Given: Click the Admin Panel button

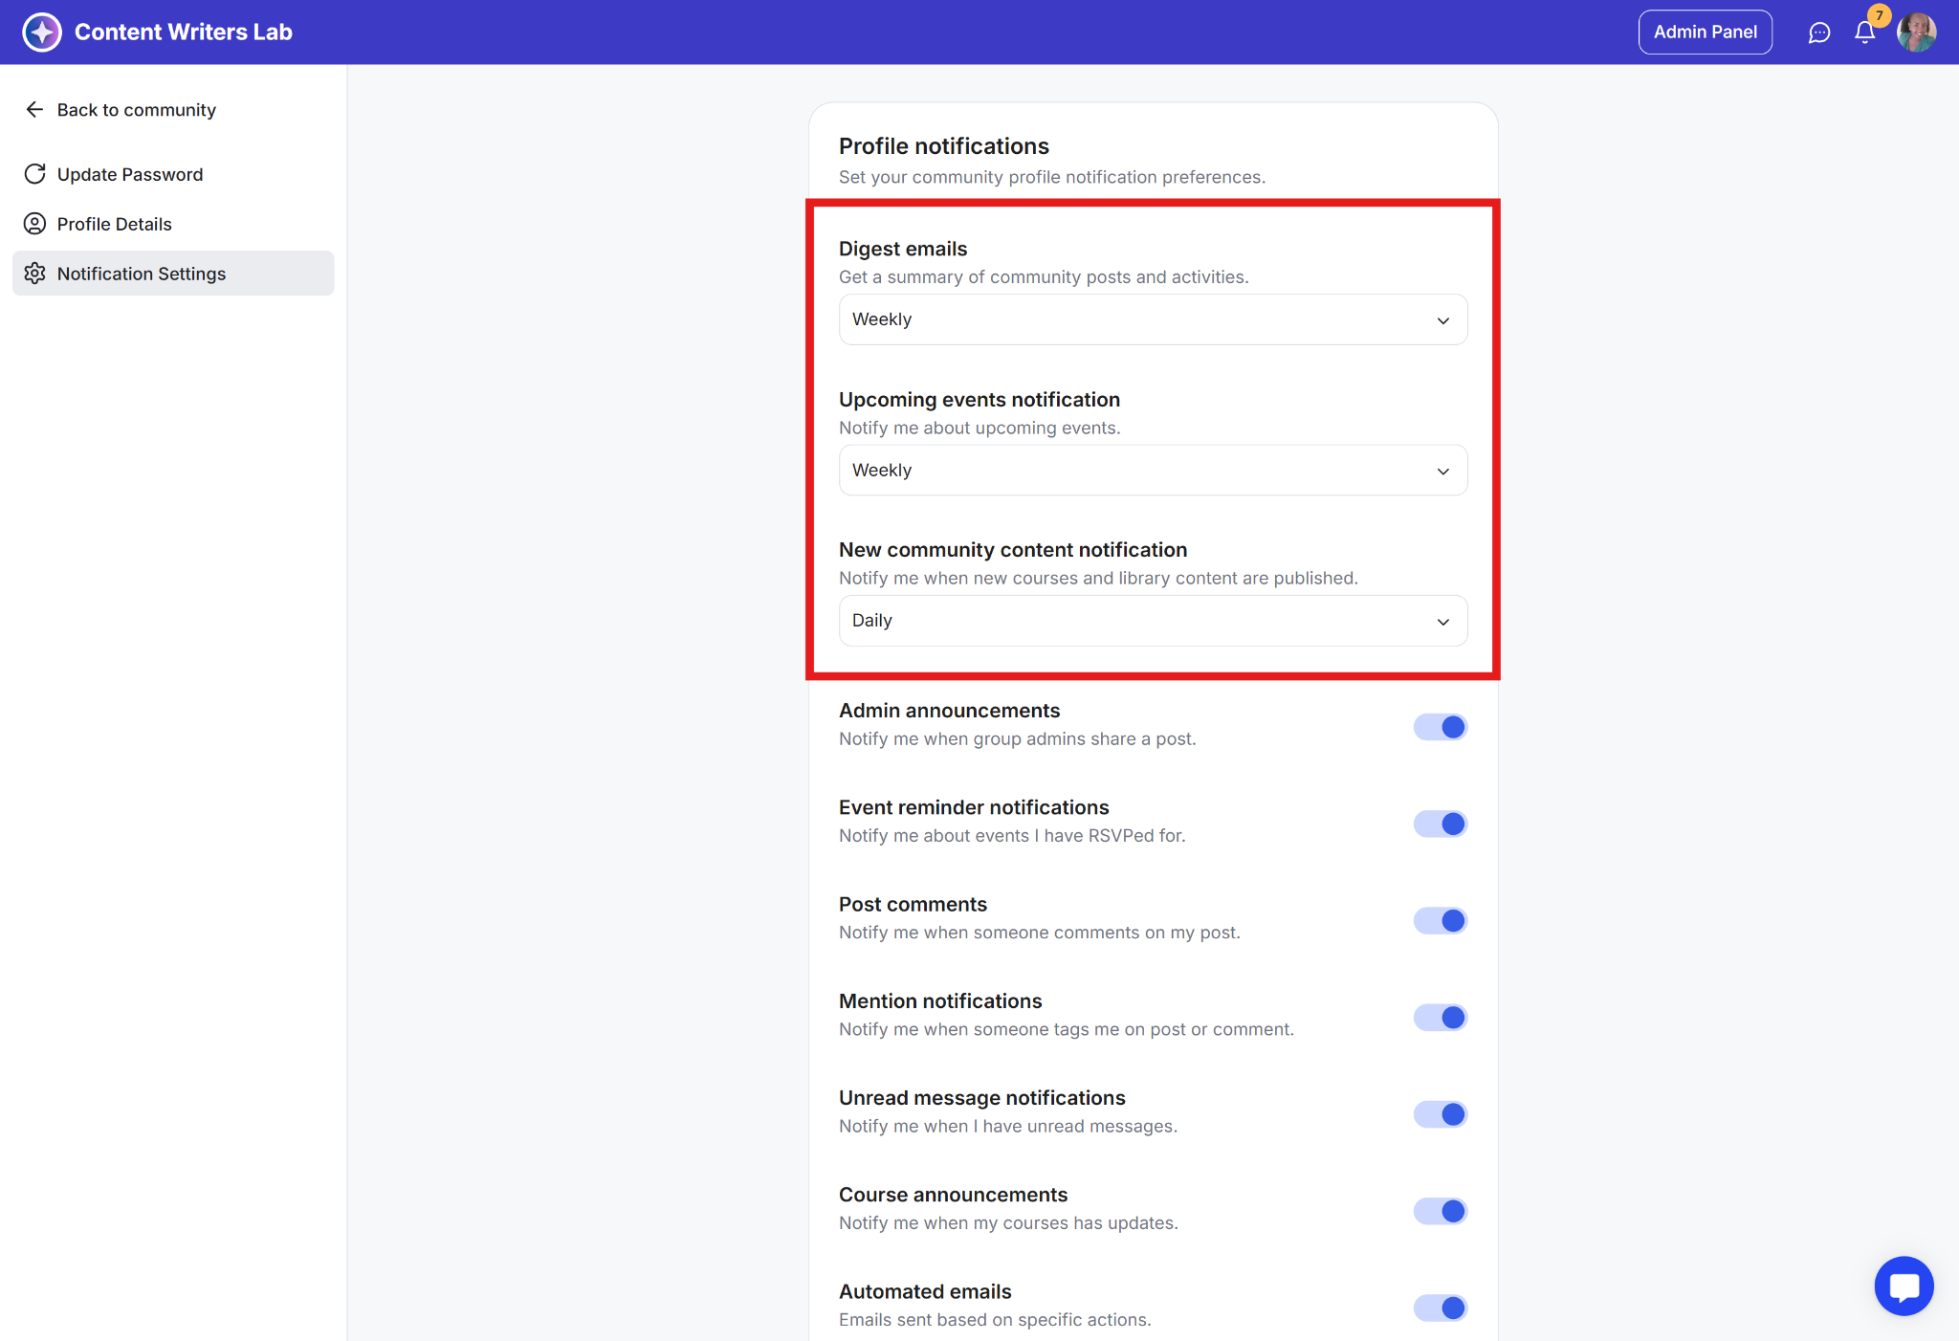Looking at the screenshot, I should coord(1705,33).
